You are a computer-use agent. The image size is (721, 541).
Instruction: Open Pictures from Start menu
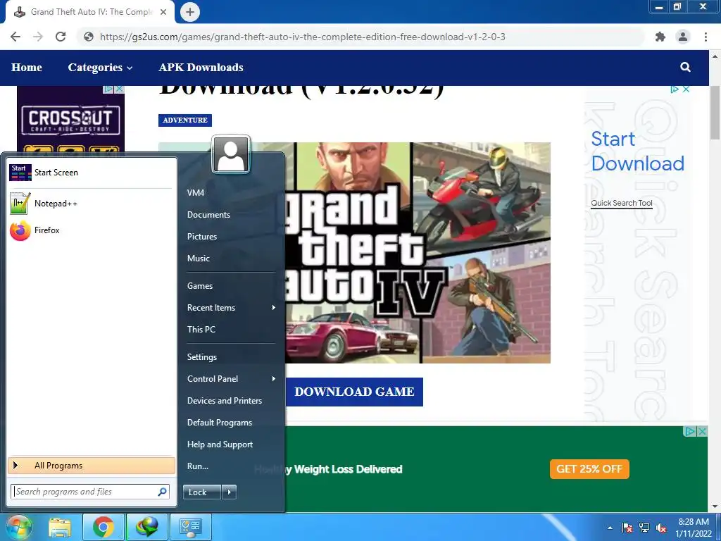(x=202, y=237)
